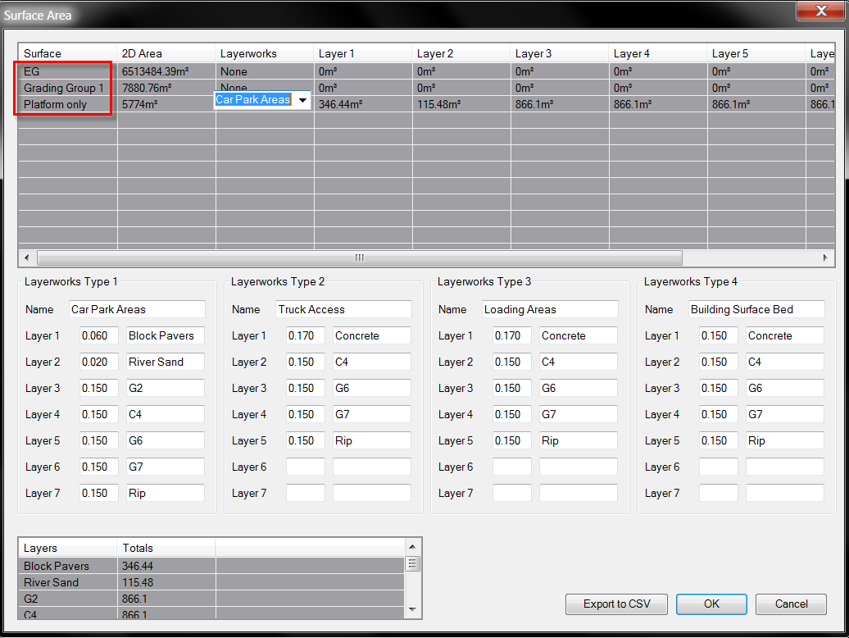Click the Surface column header
Screen dimensions: 849x638
click(x=68, y=53)
